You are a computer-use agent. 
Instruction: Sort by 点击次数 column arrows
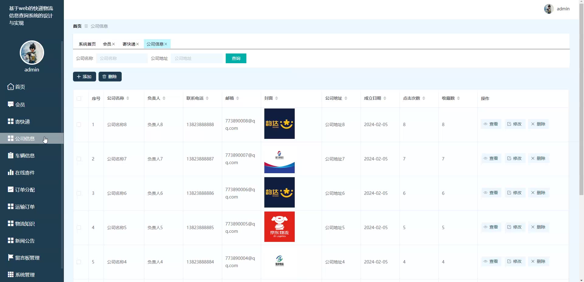(x=424, y=98)
